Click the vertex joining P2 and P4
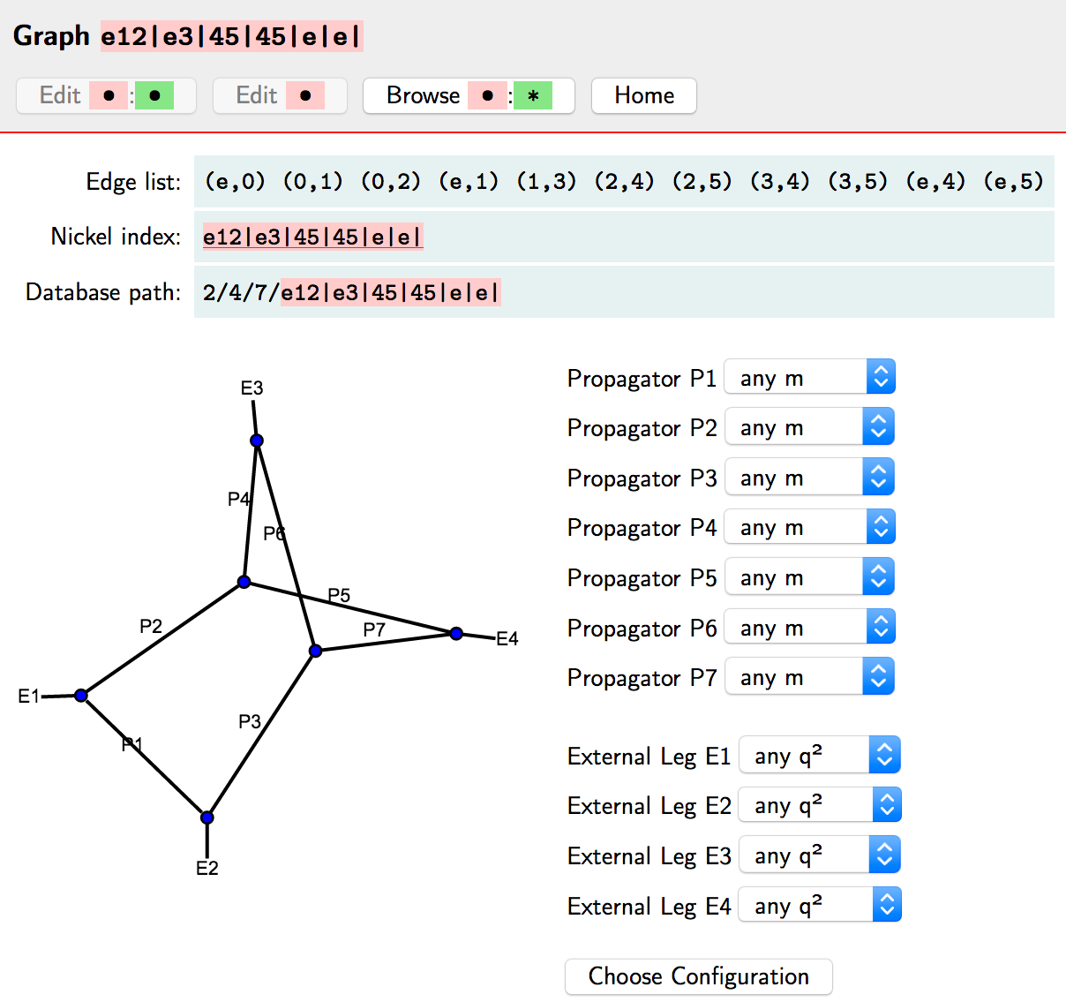This screenshot has height=1002, width=1066. (x=244, y=582)
